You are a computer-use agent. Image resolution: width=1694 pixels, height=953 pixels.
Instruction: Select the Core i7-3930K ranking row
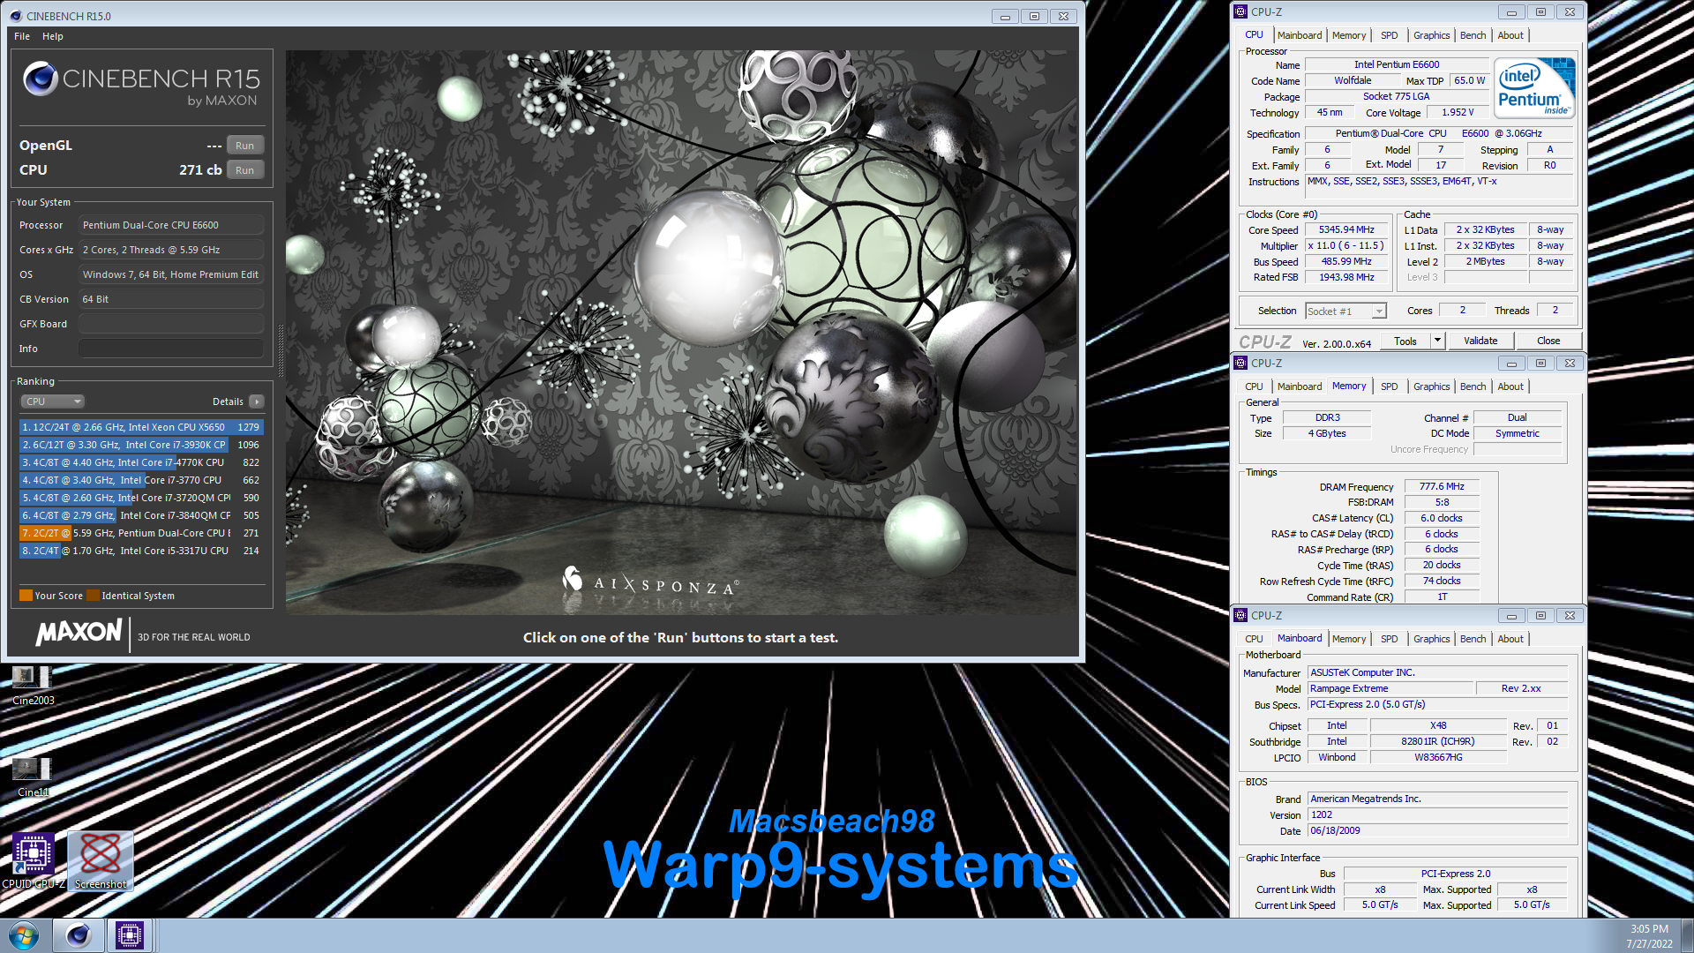pos(141,445)
